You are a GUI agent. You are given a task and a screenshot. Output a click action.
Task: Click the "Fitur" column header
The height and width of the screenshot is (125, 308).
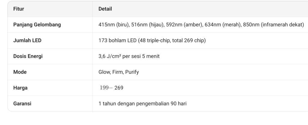(x=19, y=9)
